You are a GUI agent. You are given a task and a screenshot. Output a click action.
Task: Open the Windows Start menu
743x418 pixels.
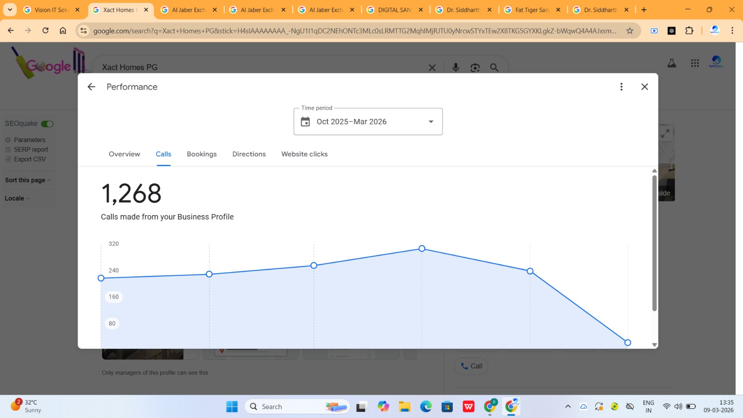(x=232, y=407)
